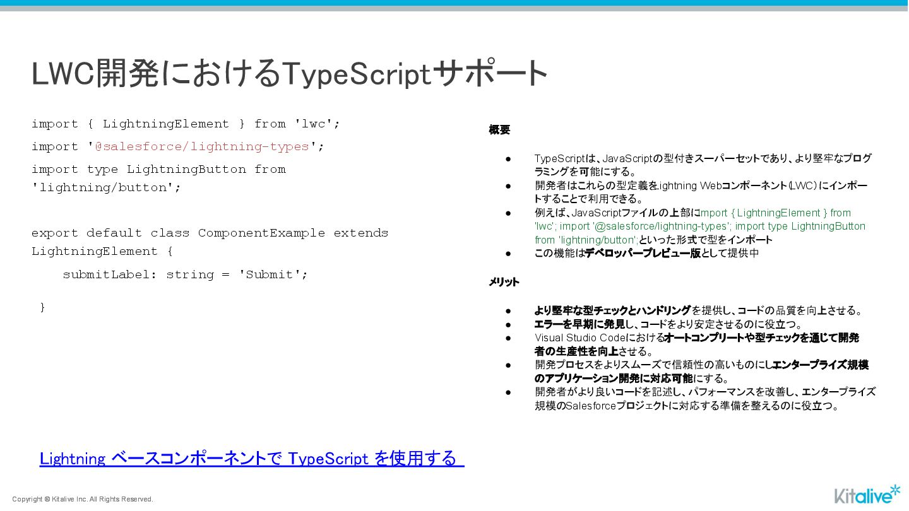Click the export default class ComponentExample line
The image size is (909, 511).
point(210,233)
